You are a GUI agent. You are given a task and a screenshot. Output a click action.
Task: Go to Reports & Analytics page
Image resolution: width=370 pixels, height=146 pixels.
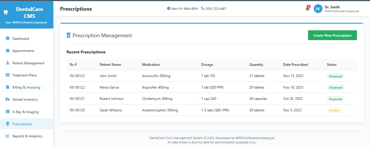point(27,136)
